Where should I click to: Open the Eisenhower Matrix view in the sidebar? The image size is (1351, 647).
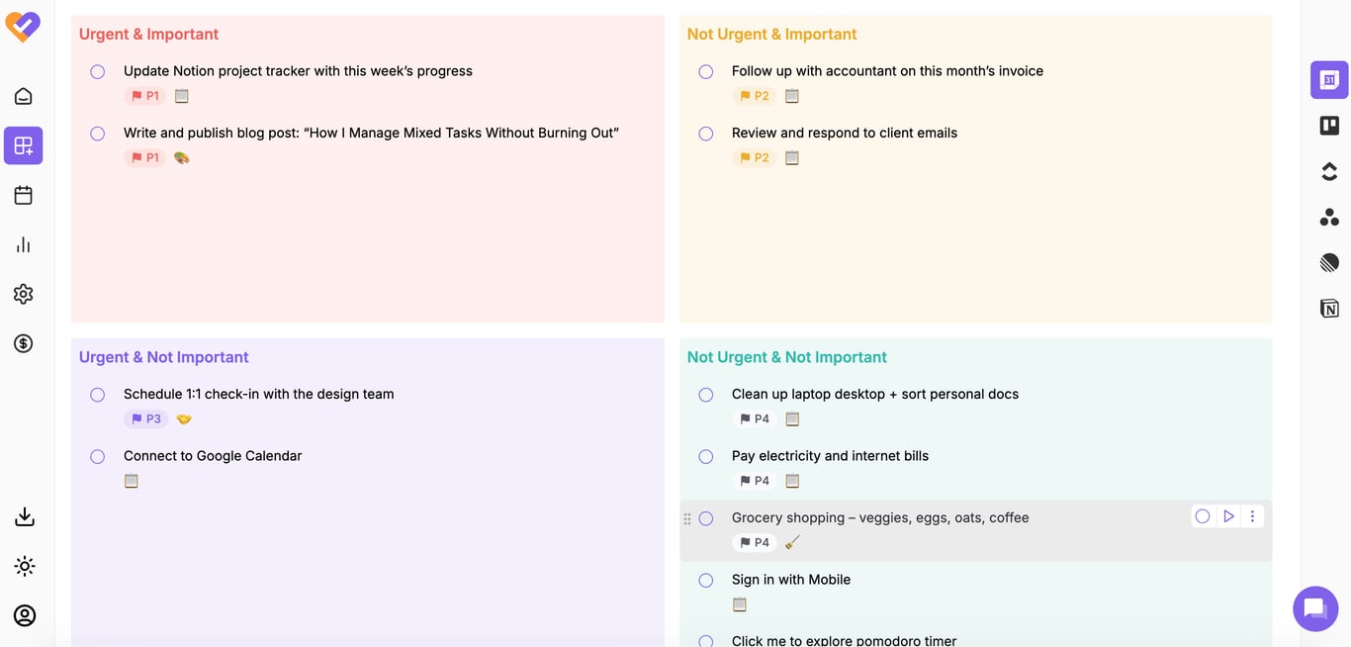(x=23, y=144)
